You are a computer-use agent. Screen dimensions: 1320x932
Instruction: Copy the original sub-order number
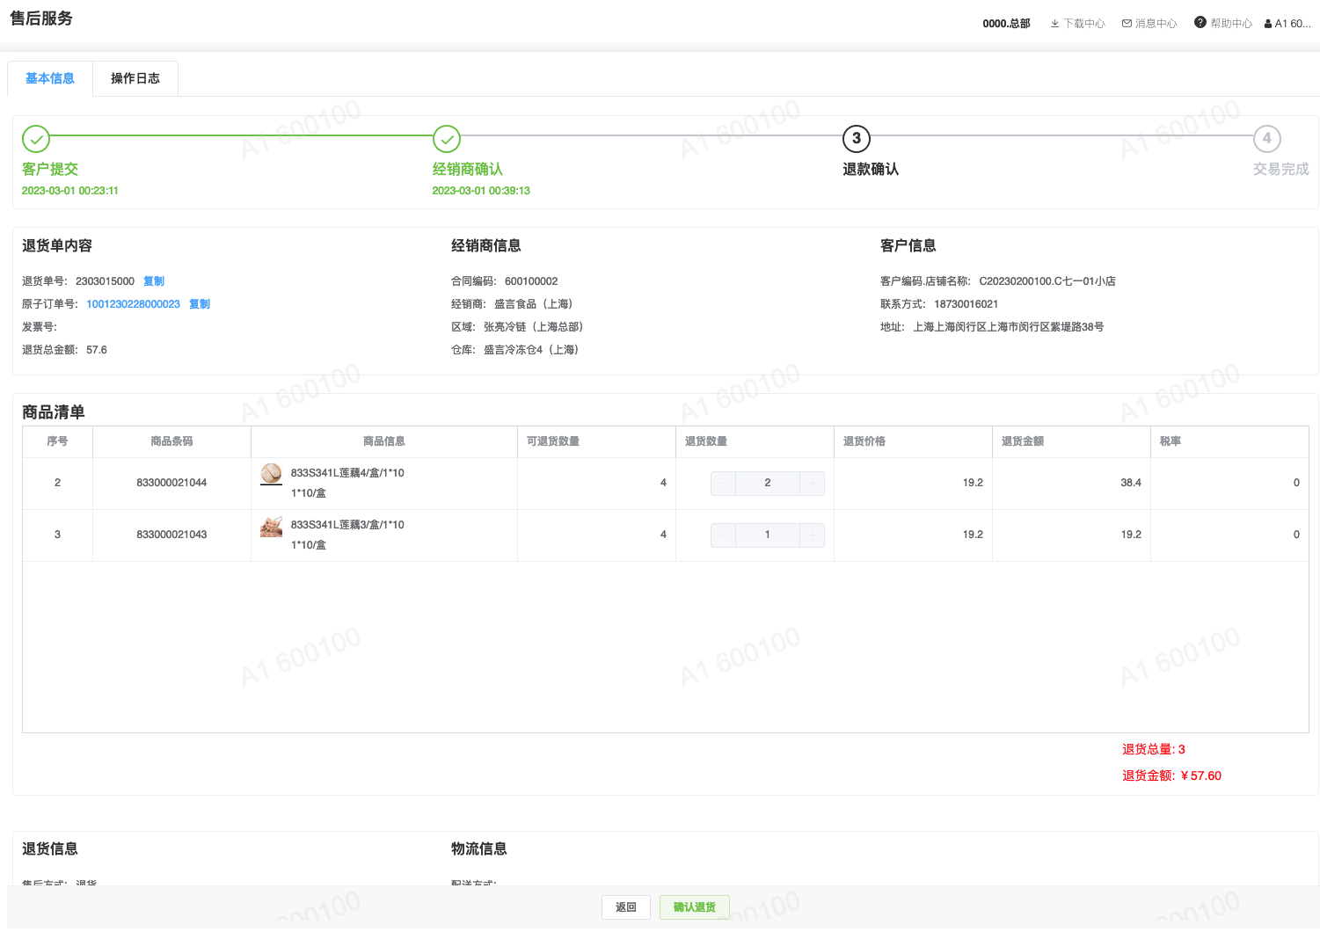[200, 304]
